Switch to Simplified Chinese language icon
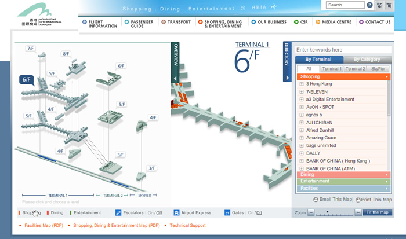The image size is (406, 239). [389, 5]
